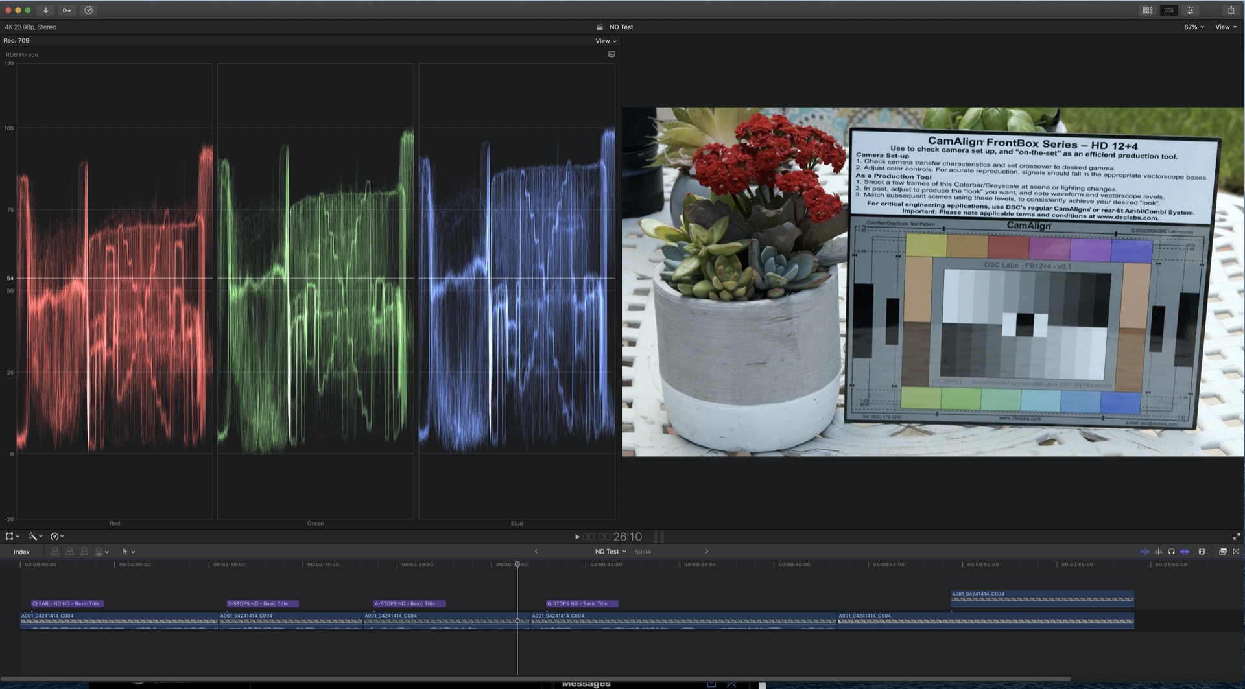Viewport: 1245px width, 689px height.
Task: Open the viewer View options menu
Action: (x=1226, y=27)
